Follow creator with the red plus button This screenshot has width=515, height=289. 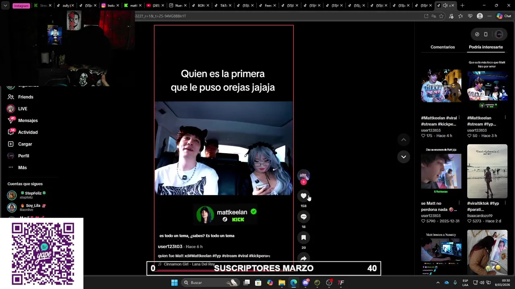pyautogui.click(x=303, y=182)
